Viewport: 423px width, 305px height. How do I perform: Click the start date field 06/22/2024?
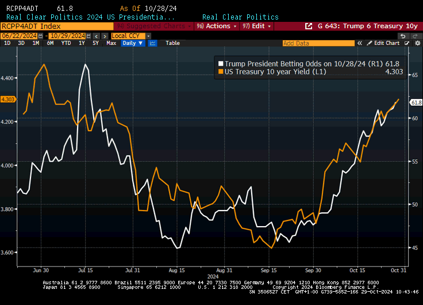(19, 36)
